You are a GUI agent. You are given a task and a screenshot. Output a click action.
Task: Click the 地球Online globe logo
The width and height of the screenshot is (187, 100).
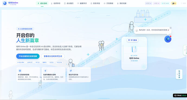pyautogui.click(x=5, y=3)
